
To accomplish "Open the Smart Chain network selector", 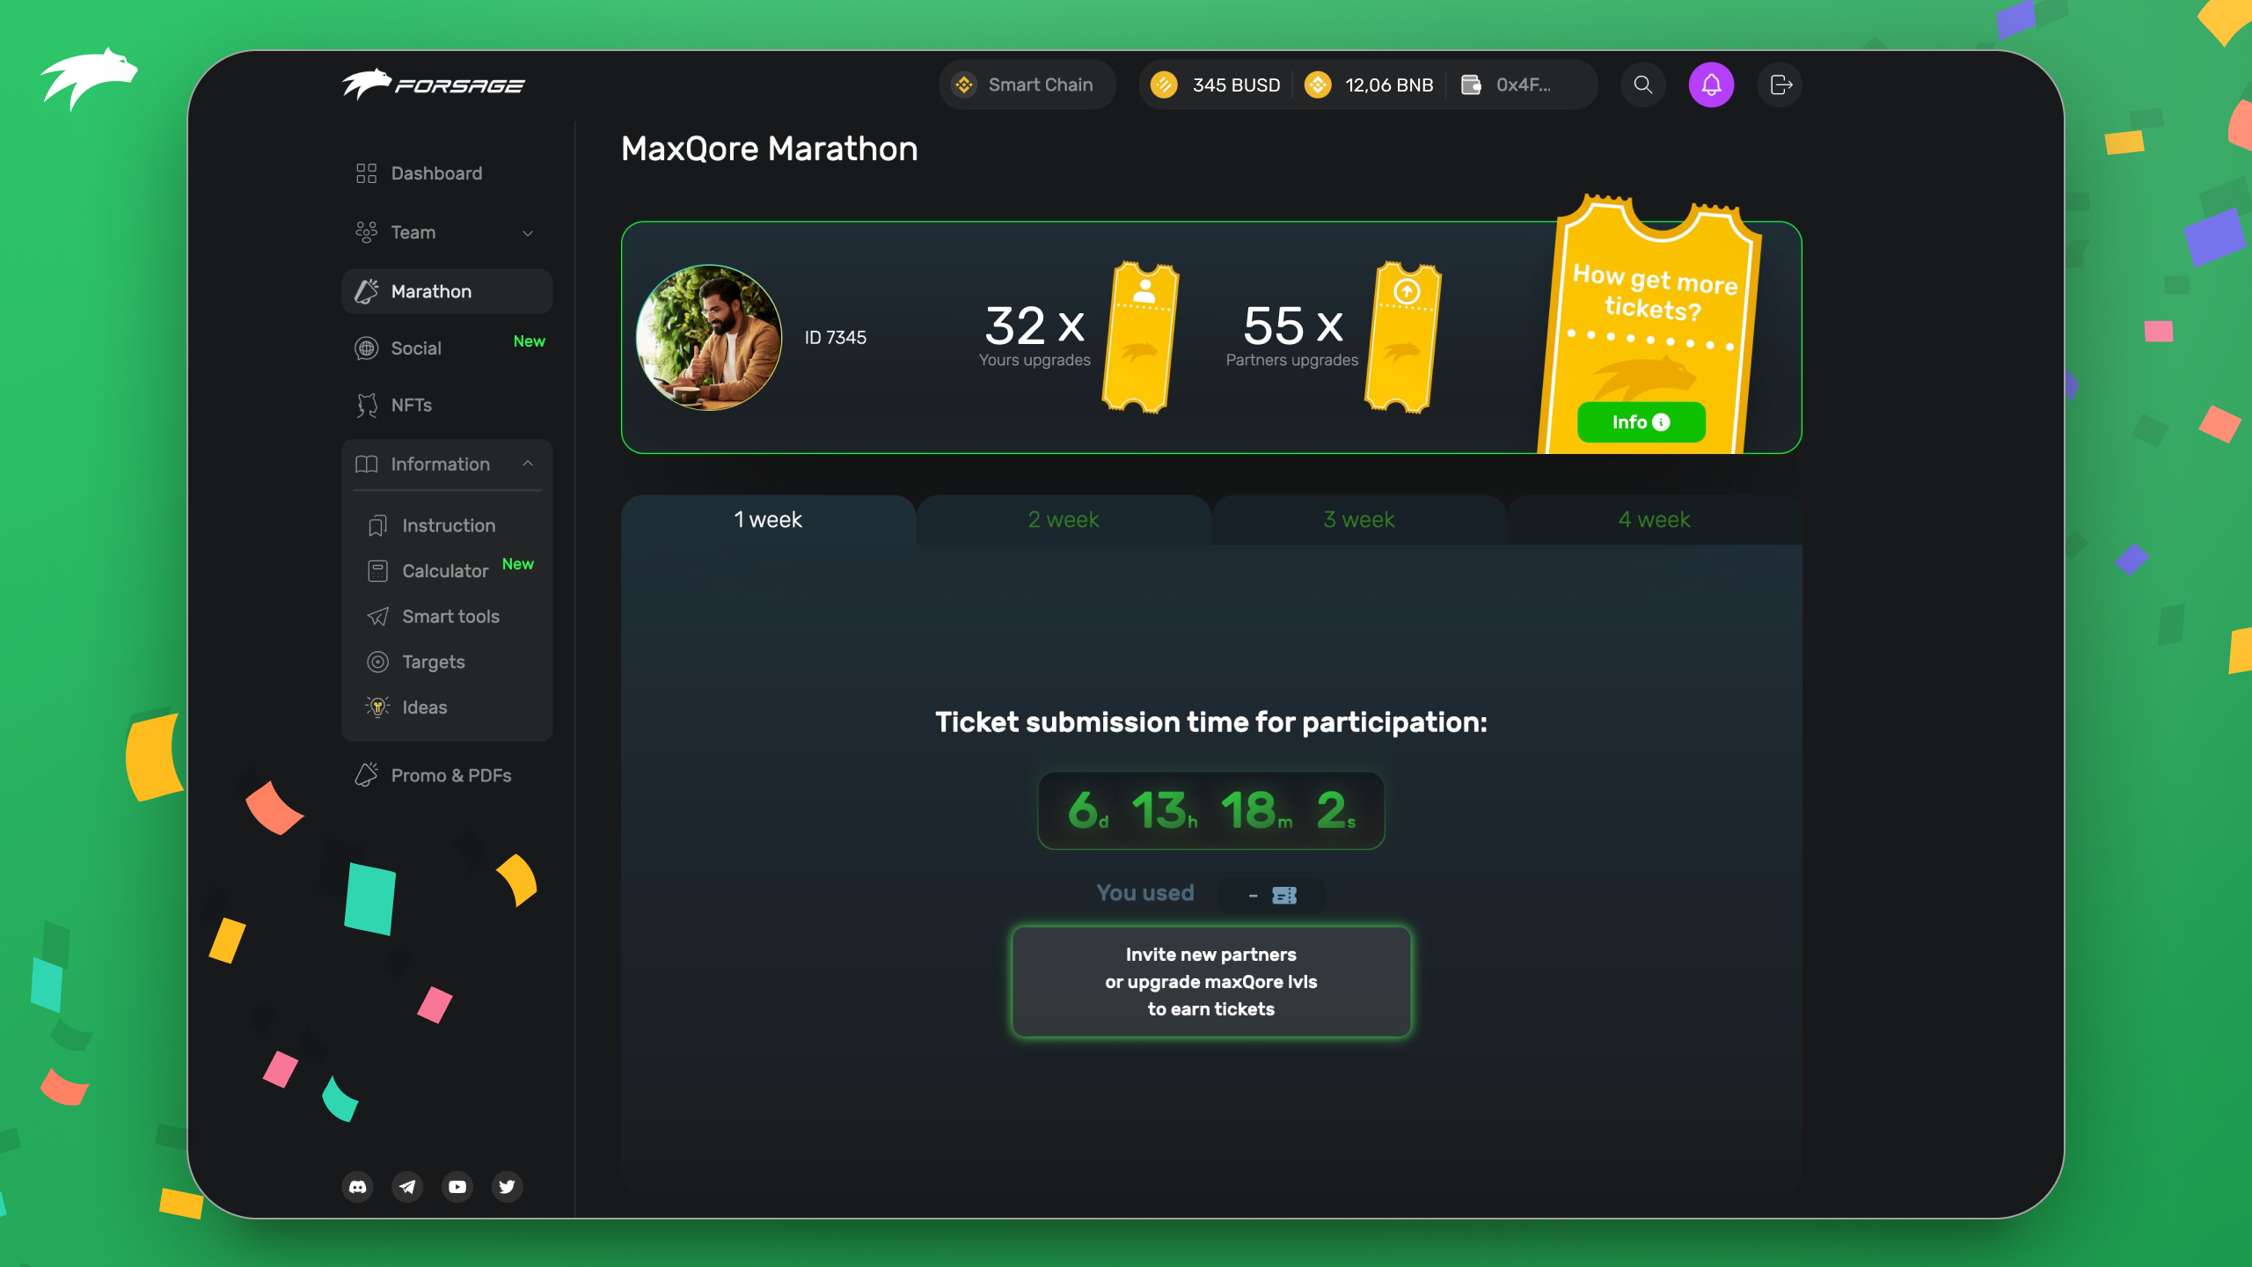I will 1027,84.
